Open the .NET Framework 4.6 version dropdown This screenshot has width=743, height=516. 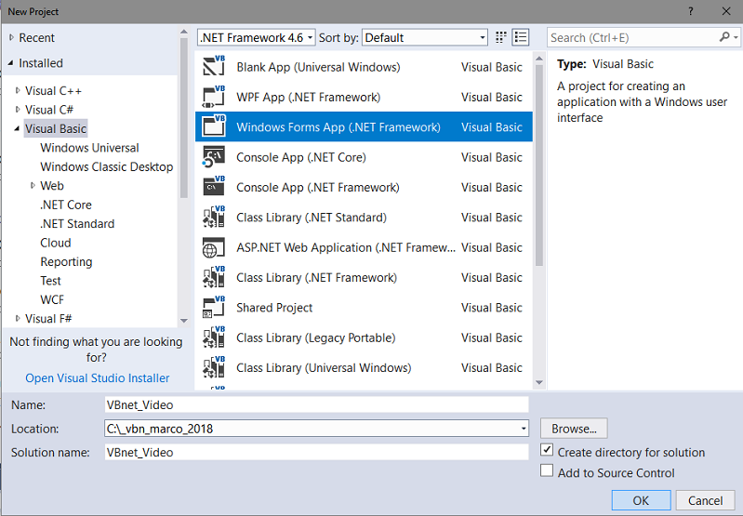(x=257, y=37)
